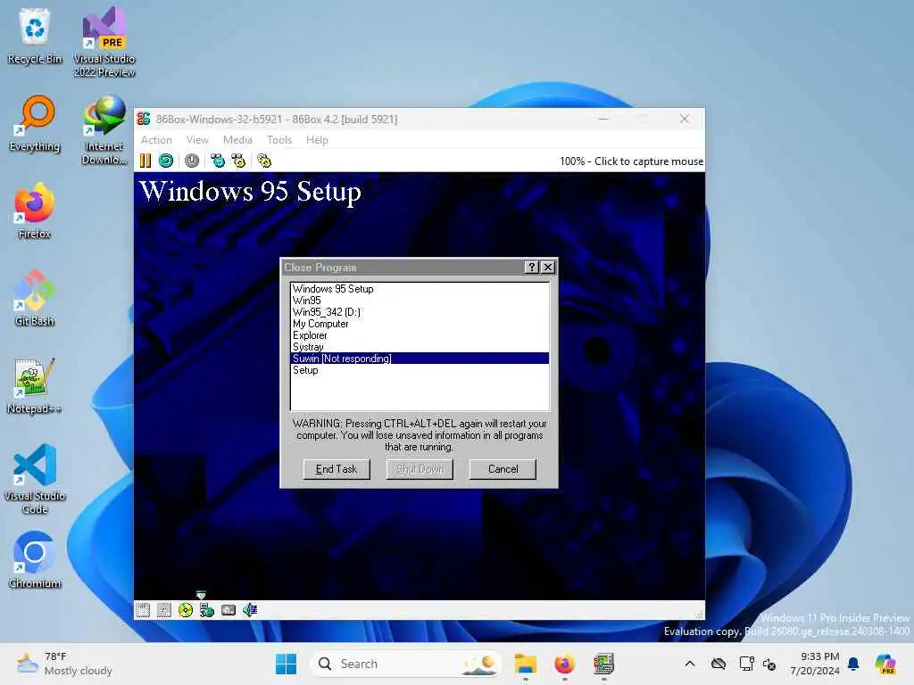Open the Help menu in 86Box
914x685 pixels.
pos(317,140)
